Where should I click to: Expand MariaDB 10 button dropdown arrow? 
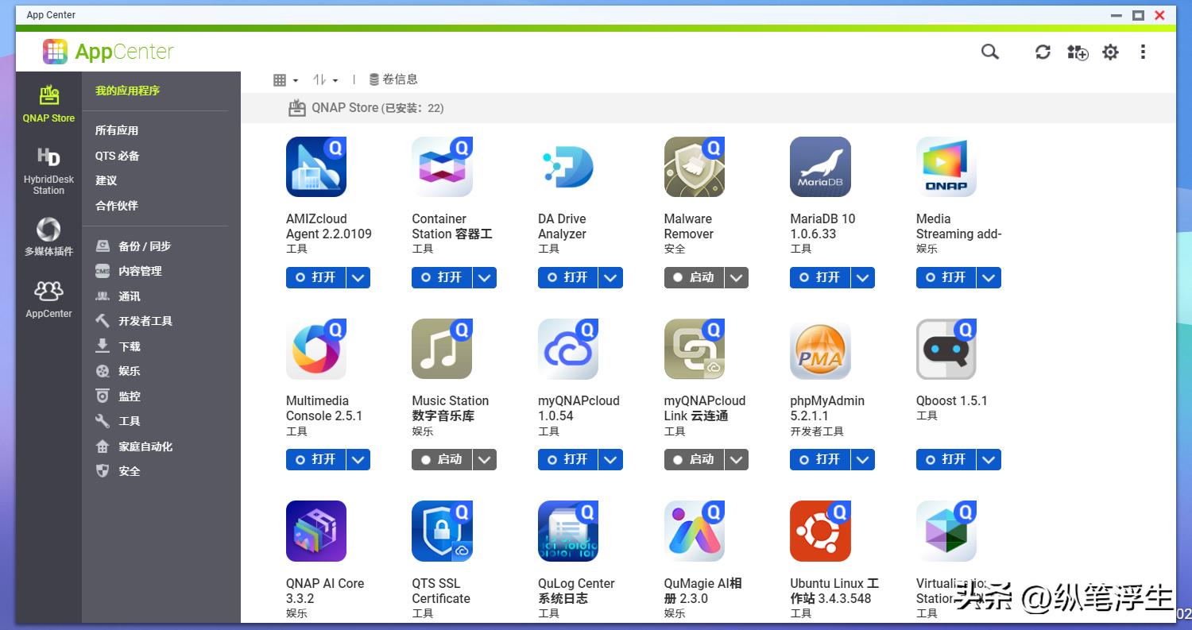pos(863,277)
